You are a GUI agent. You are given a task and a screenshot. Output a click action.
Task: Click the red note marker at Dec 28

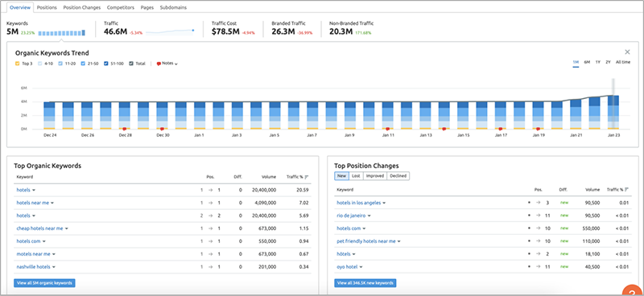click(x=124, y=129)
